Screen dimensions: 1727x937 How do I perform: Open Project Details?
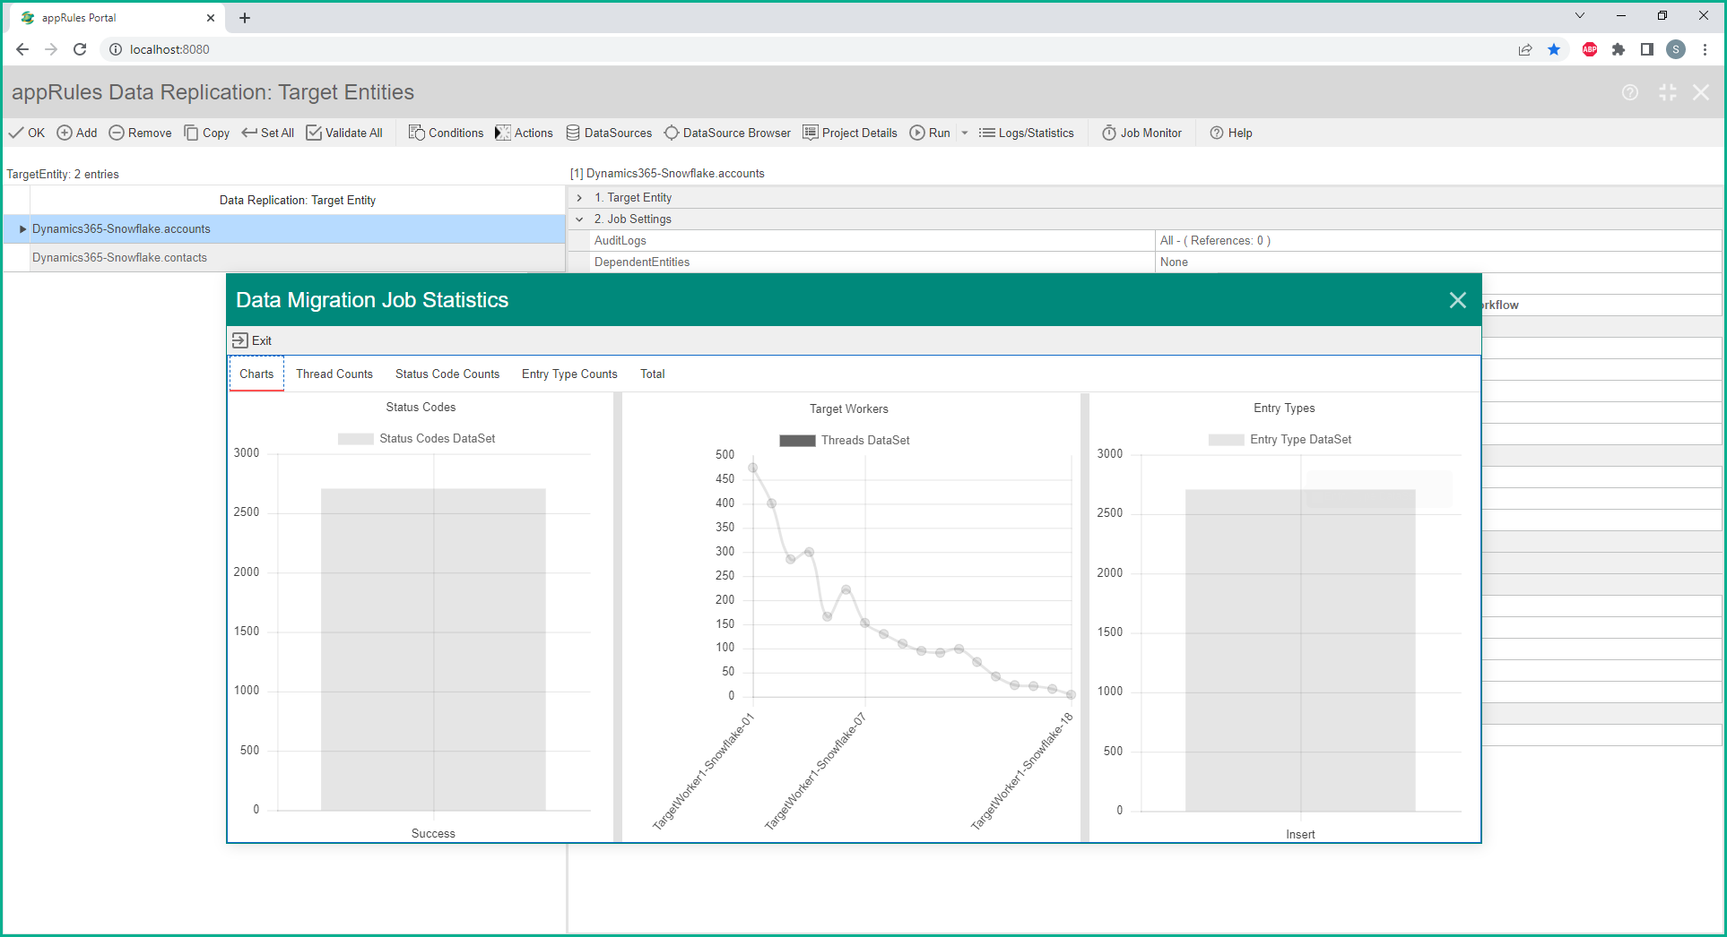coord(850,133)
